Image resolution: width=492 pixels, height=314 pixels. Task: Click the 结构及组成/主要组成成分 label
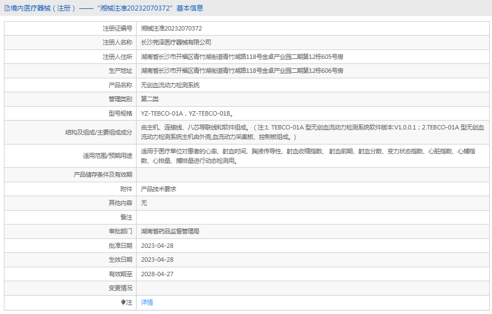point(98,132)
